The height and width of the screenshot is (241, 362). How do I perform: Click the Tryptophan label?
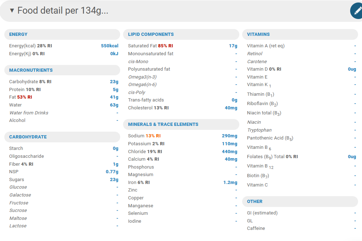pos(259,131)
